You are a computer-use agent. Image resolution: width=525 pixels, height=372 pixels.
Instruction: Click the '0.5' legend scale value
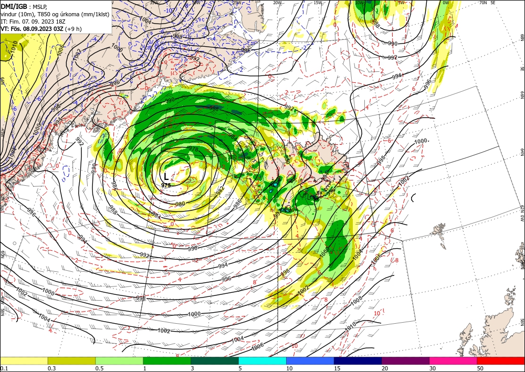click(99, 368)
